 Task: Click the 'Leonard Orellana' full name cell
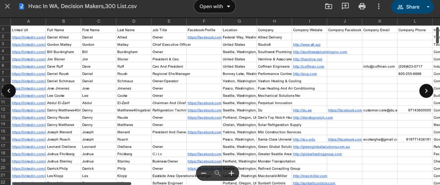pos(63,147)
